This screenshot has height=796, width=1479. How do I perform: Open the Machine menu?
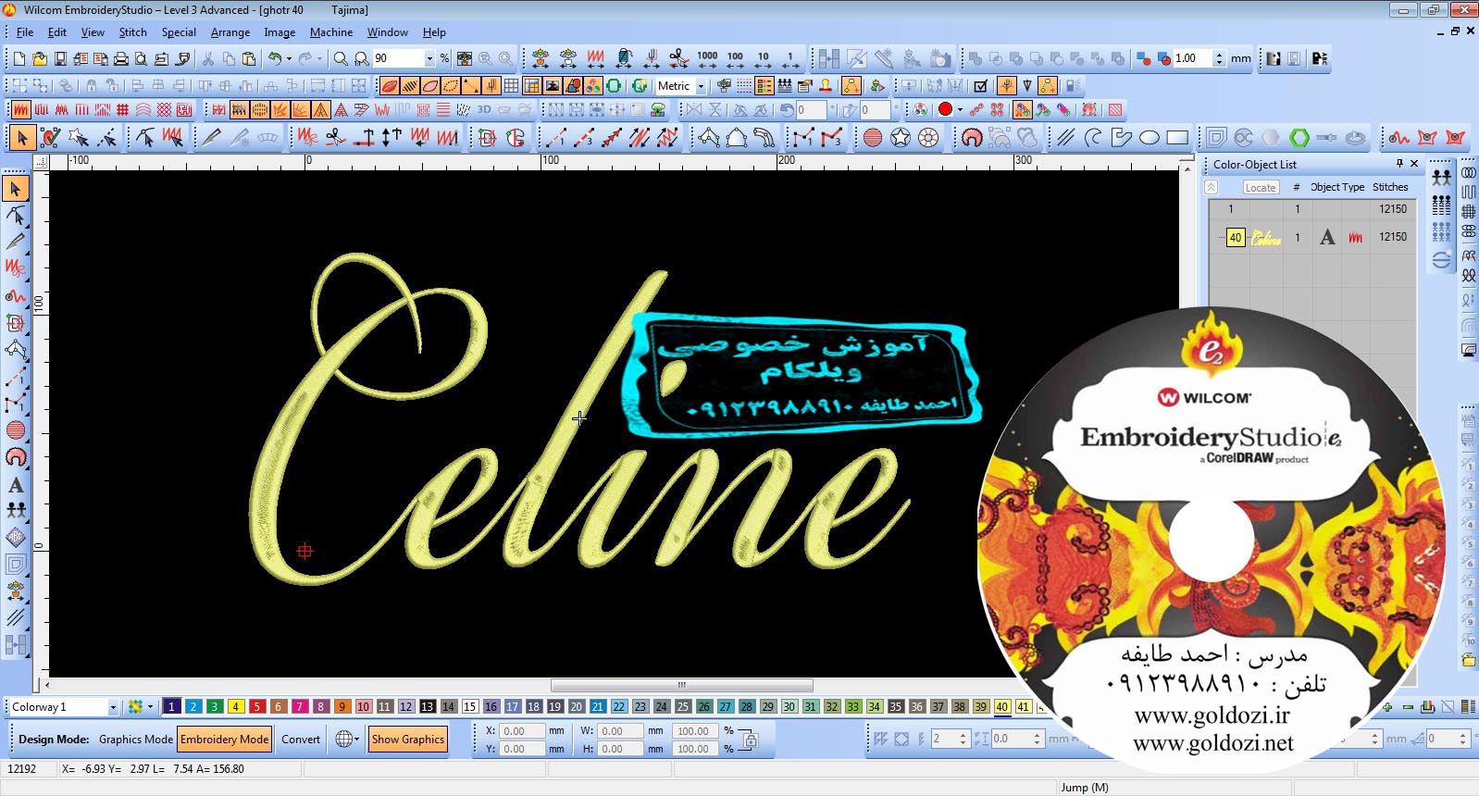(331, 32)
